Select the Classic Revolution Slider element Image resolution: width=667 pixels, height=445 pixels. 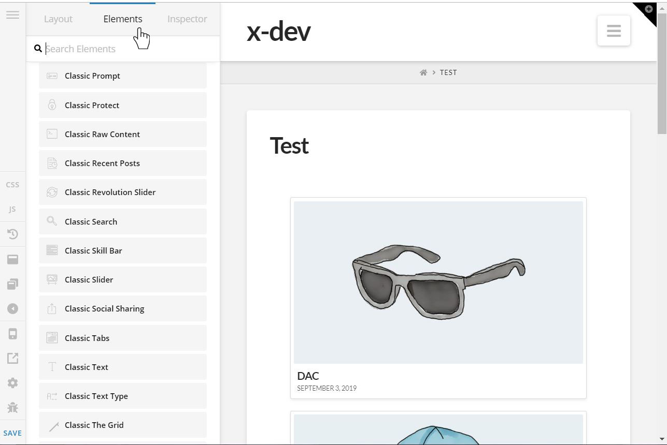tap(123, 192)
